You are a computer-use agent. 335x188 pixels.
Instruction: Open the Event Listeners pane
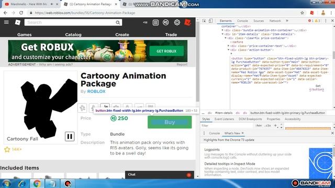point(224,119)
